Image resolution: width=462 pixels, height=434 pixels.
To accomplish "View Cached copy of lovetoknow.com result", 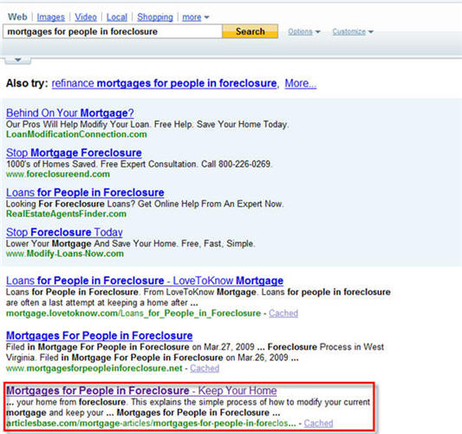I will (x=283, y=313).
